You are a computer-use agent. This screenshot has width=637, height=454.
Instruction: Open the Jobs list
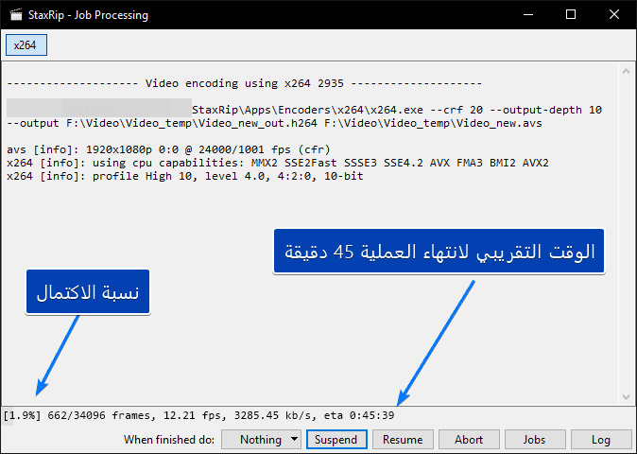(x=535, y=440)
